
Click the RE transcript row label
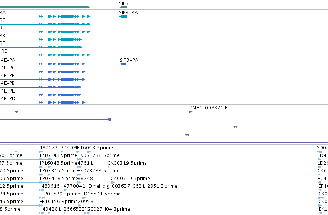point(3,43)
